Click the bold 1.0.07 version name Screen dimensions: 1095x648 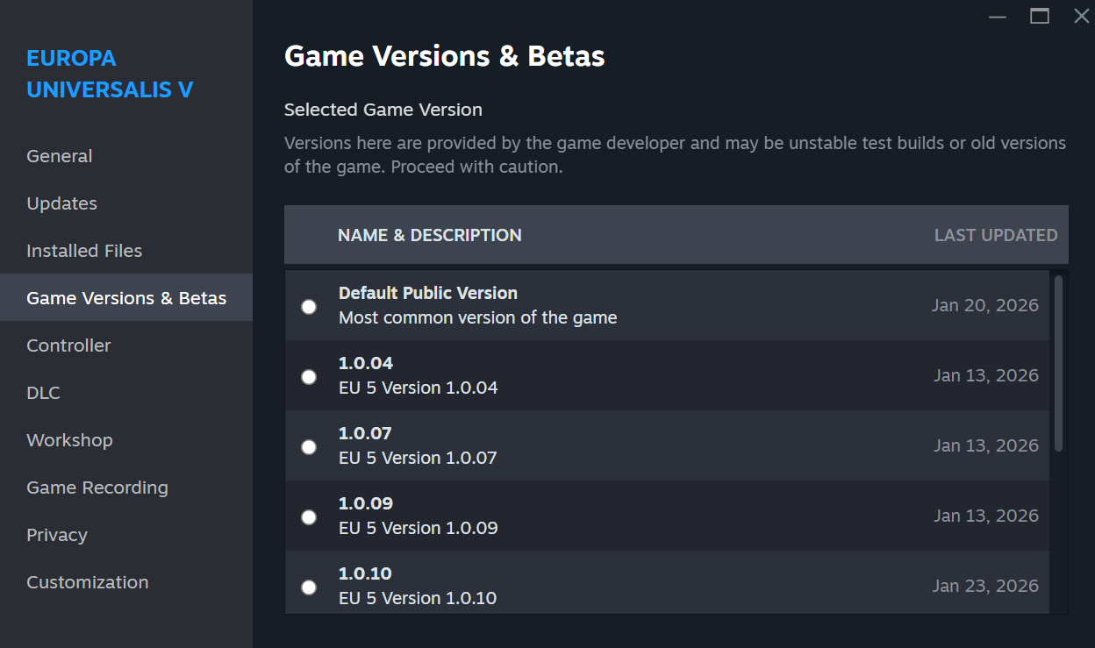(x=365, y=433)
